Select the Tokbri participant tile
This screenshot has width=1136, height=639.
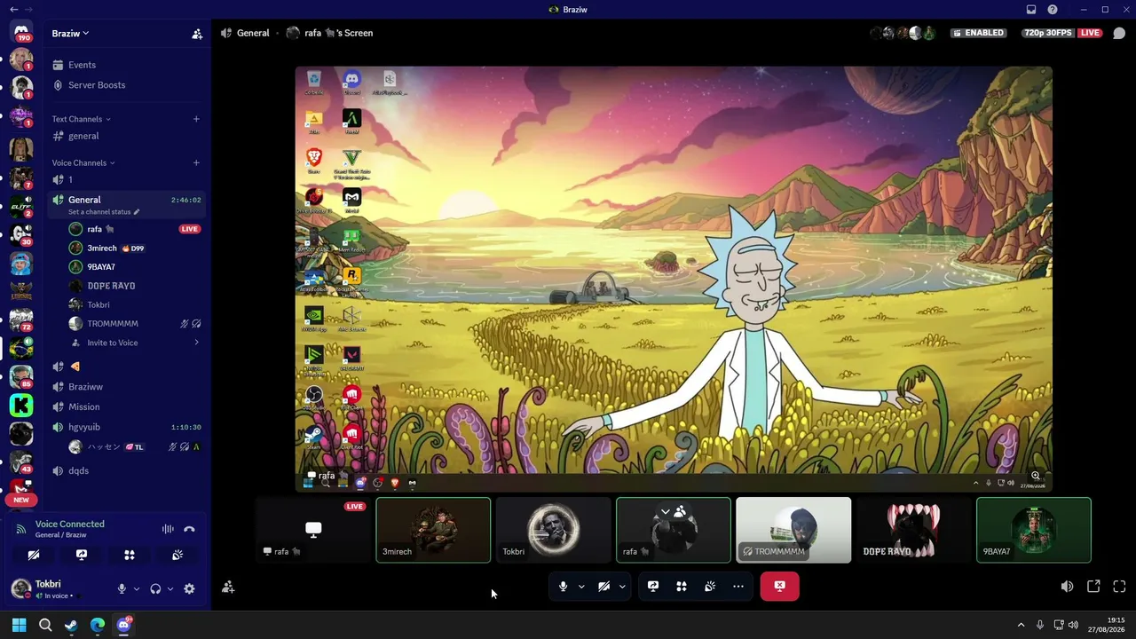click(x=554, y=530)
